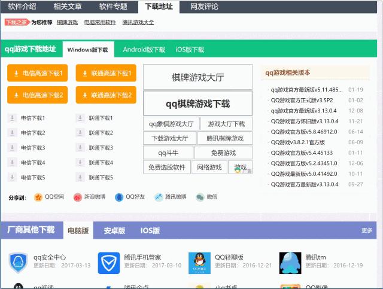Open QQ游戏官方怀旧版v3.13.0.4 link
383x289 pixels.
click(x=305, y=121)
